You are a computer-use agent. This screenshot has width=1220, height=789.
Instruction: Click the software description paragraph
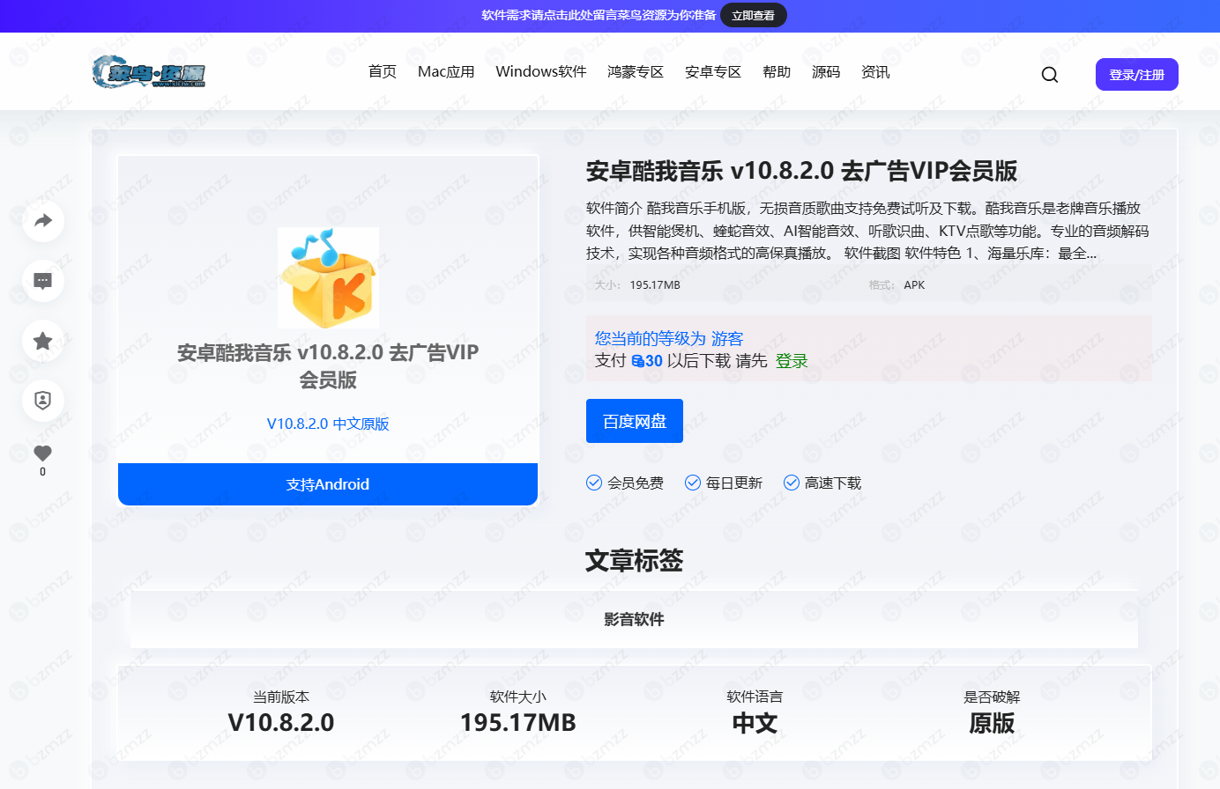(868, 231)
